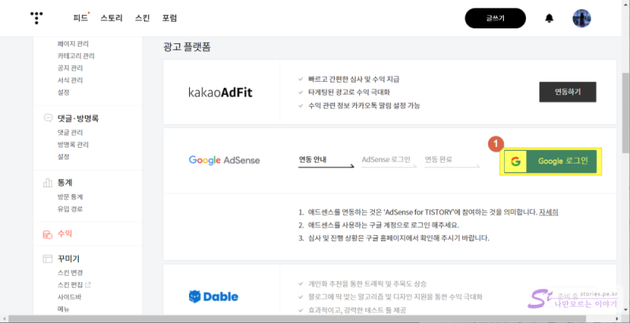Screen dimensions: 630x323
Task: Click the Dable logo
Action: click(213, 297)
